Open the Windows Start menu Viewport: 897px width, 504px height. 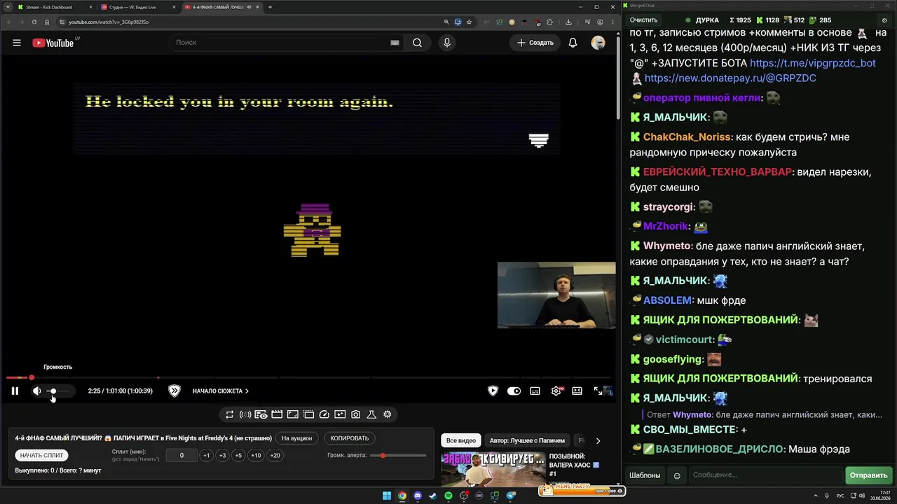387,496
